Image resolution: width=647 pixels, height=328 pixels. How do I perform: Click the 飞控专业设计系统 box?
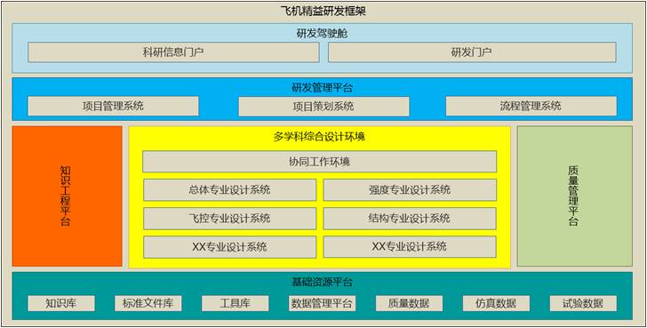click(x=230, y=219)
